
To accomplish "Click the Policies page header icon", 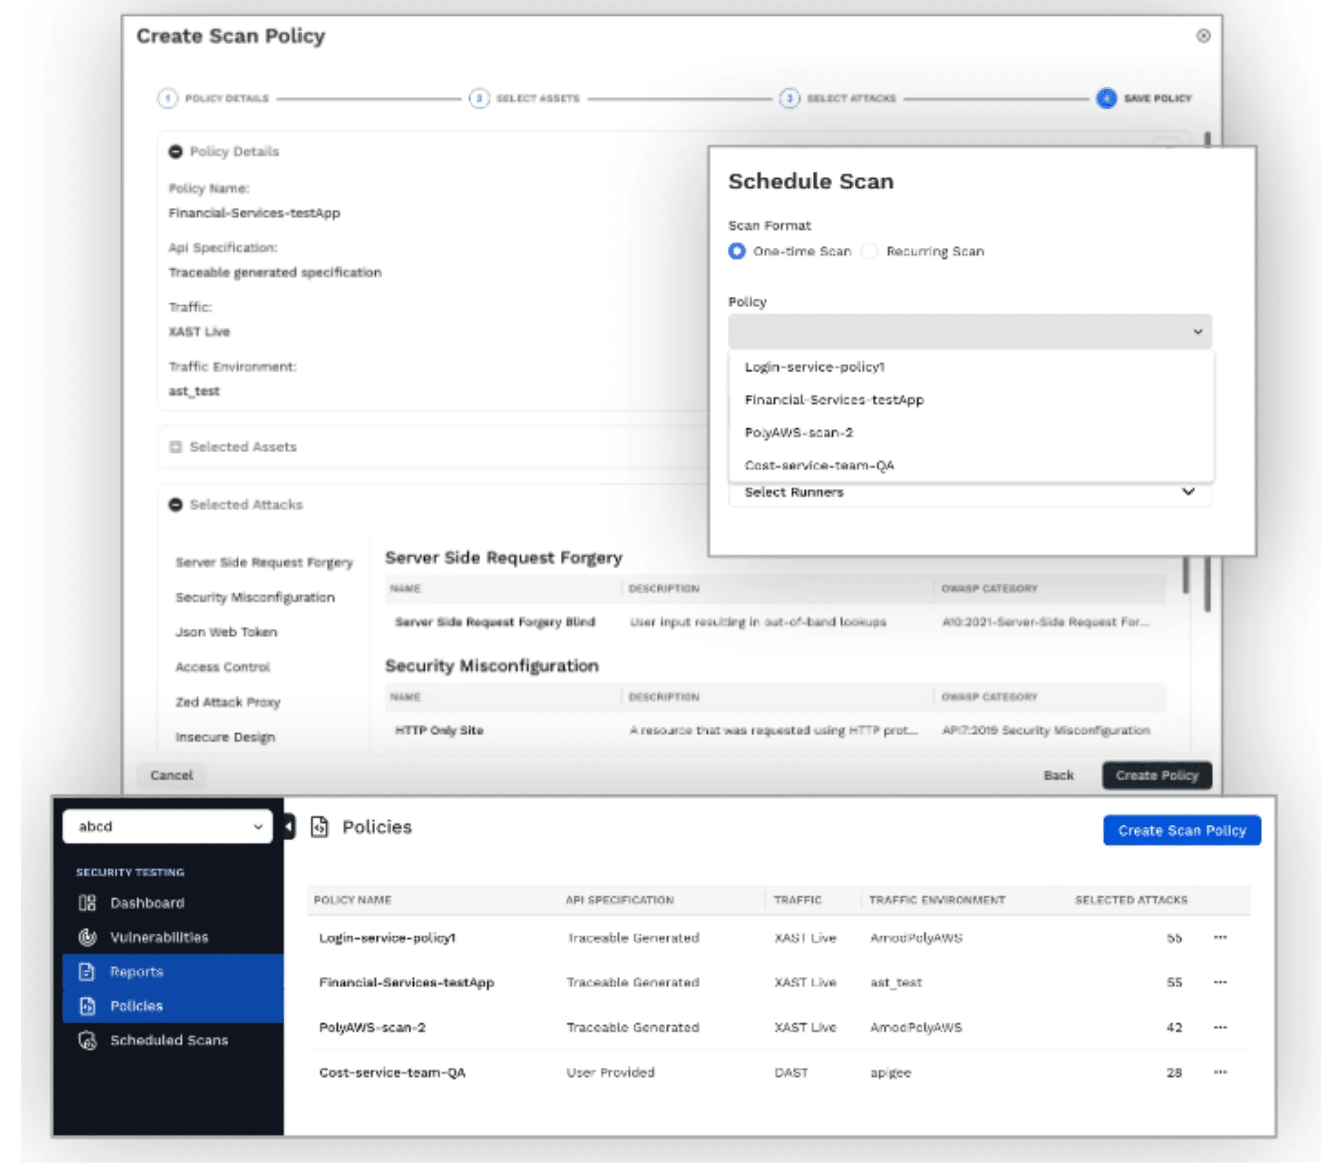I will pyautogui.click(x=319, y=827).
